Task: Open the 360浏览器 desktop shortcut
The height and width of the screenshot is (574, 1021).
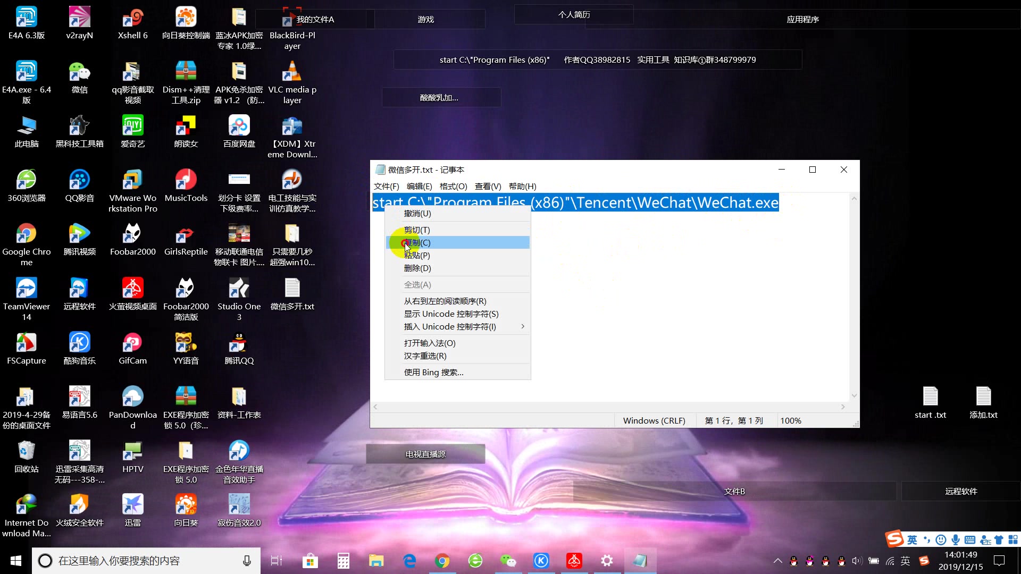Action: point(26,186)
